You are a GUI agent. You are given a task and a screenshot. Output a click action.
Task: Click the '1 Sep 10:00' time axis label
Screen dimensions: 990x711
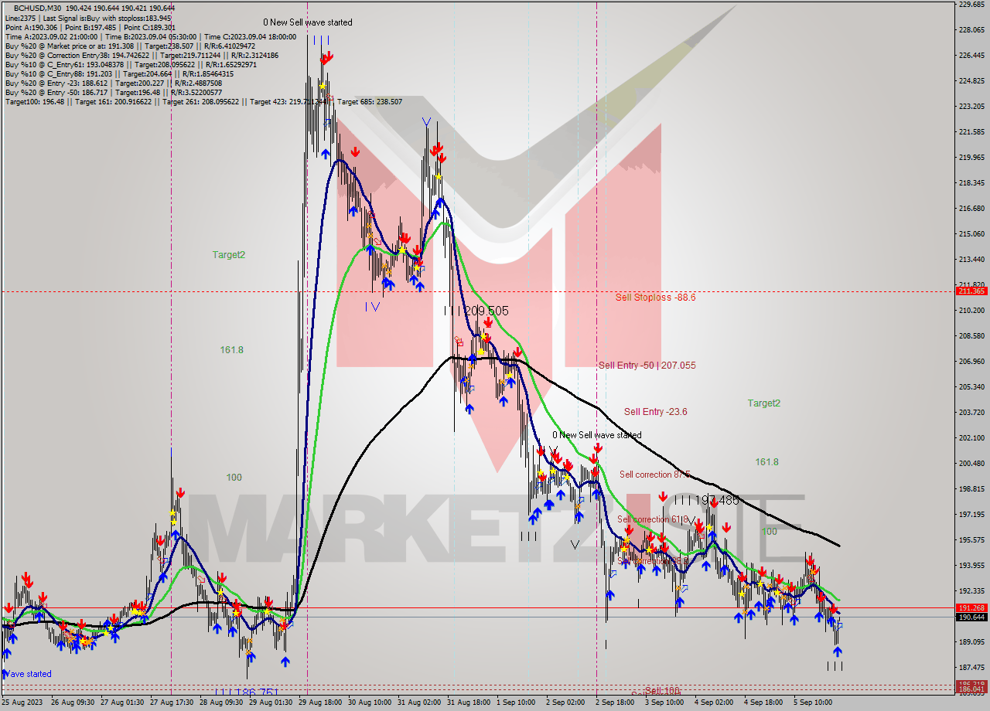[x=516, y=702]
